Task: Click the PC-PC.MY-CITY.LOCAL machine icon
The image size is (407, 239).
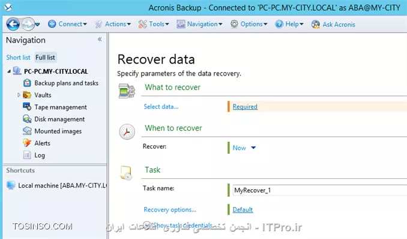Action: click(x=17, y=71)
